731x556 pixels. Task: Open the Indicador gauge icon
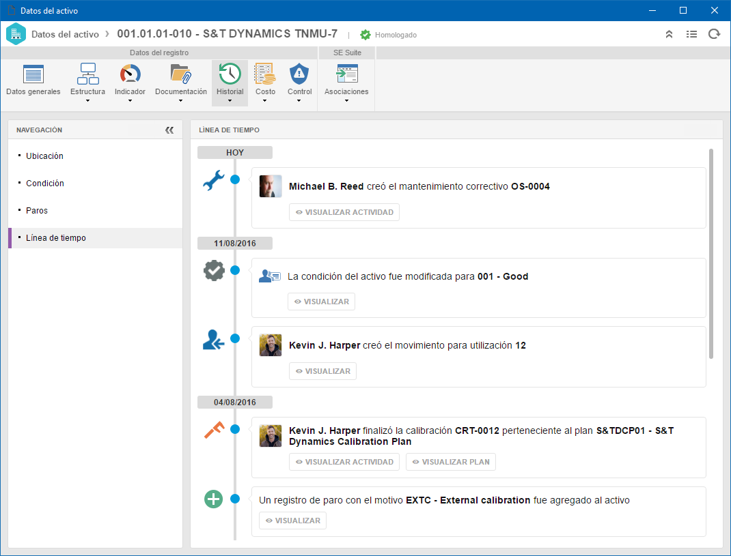pos(130,74)
